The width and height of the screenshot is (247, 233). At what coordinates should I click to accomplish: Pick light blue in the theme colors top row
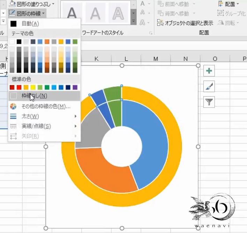40,42
